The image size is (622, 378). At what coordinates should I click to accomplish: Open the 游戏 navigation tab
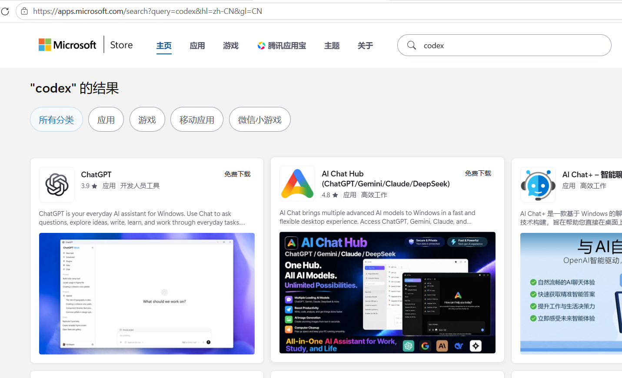point(231,46)
